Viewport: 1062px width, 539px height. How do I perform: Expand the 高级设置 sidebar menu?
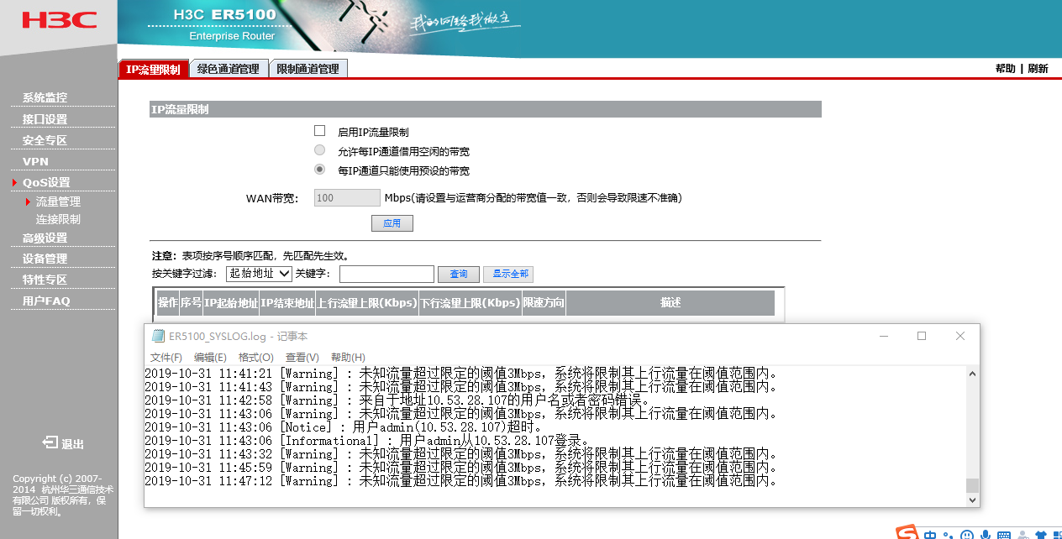pos(45,238)
